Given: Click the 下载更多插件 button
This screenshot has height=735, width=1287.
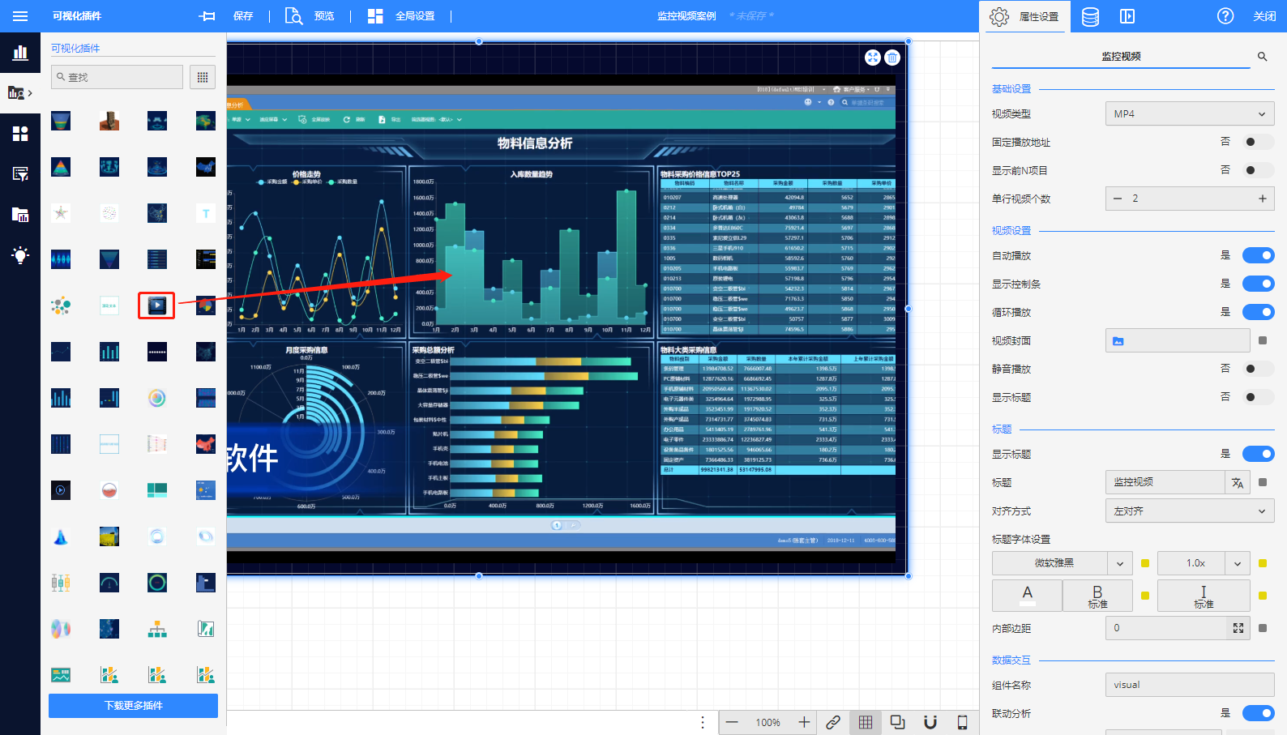Looking at the screenshot, I should [x=133, y=706].
